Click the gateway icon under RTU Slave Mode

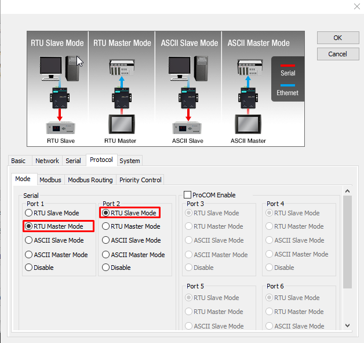[60, 98]
